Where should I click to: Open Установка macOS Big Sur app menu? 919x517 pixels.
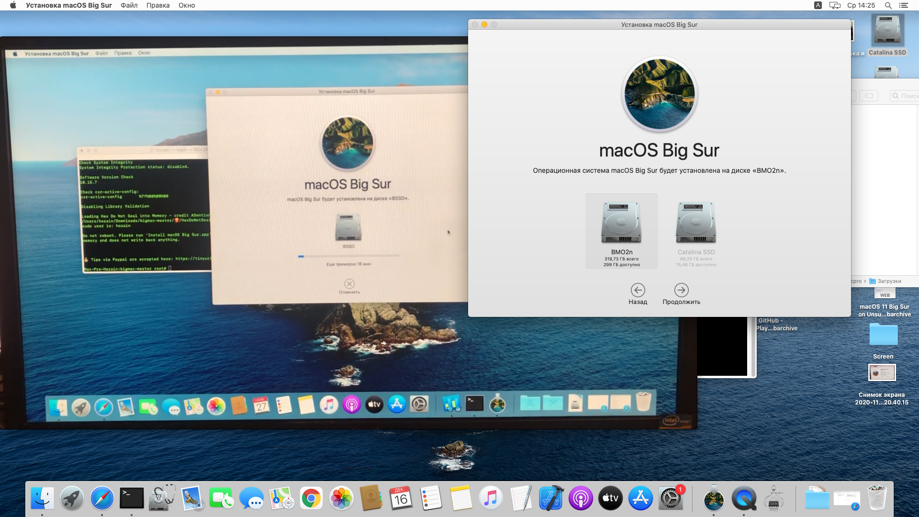(69, 5)
